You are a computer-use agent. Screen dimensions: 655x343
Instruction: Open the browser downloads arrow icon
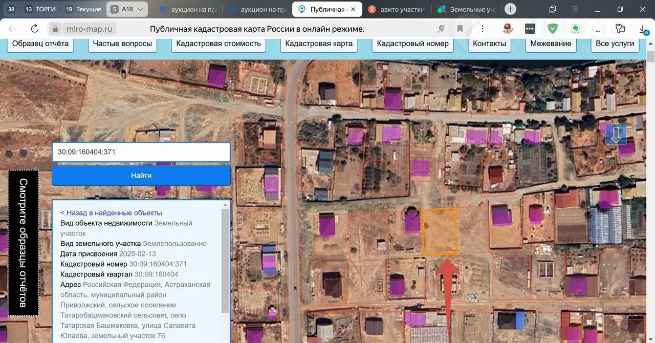[x=643, y=29]
